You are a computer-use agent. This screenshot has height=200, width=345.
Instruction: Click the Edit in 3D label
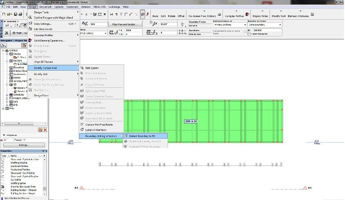(191, 121)
